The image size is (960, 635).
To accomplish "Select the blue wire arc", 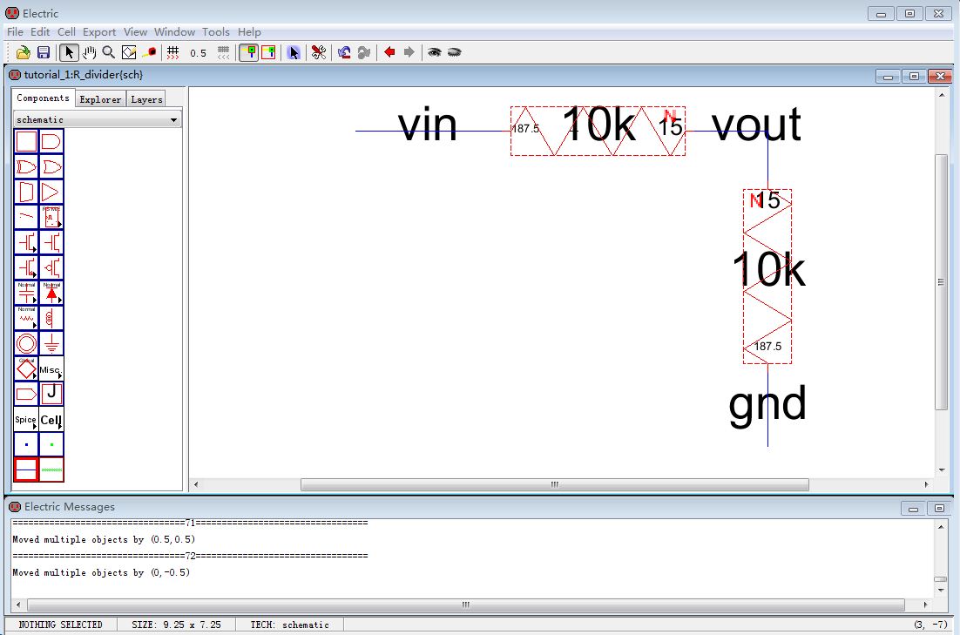I will (x=26, y=469).
